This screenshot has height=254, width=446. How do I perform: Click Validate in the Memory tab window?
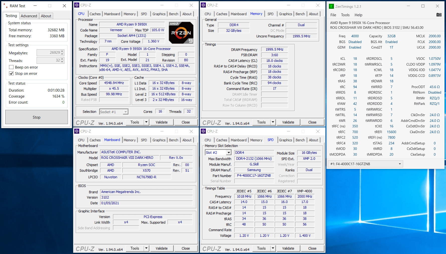[288, 122]
